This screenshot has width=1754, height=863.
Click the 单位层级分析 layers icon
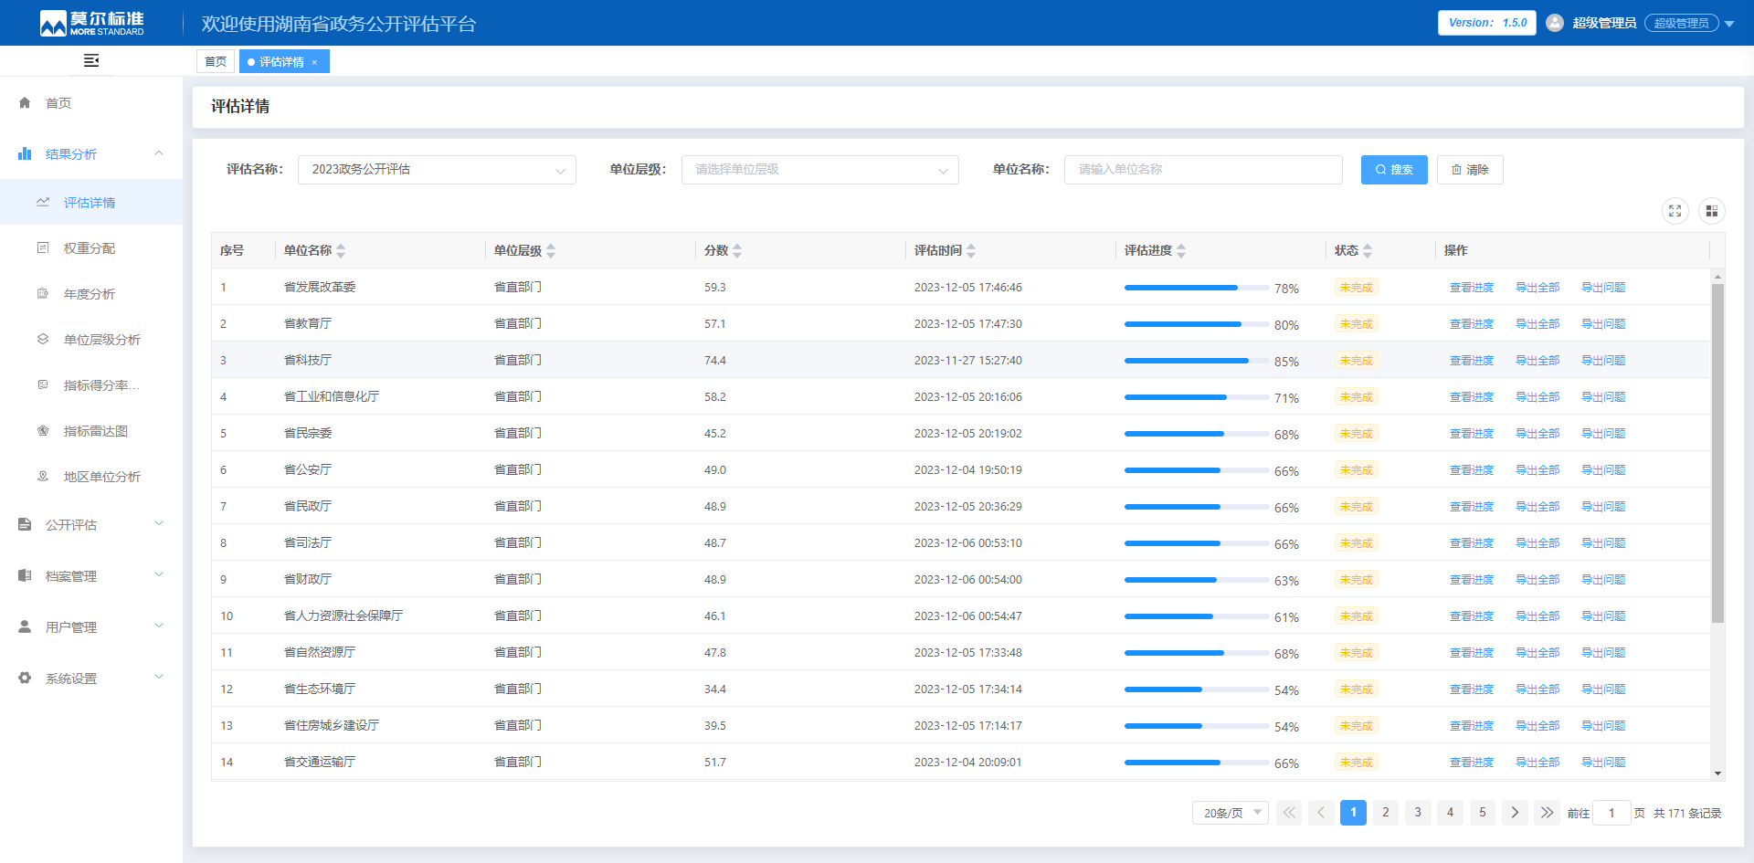pyautogui.click(x=43, y=340)
